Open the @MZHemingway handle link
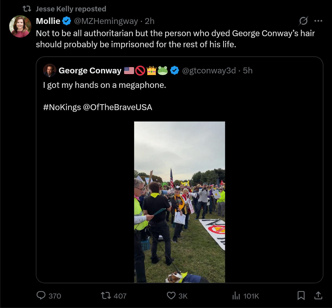Image resolution: width=332 pixels, height=308 pixels. [x=106, y=21]
